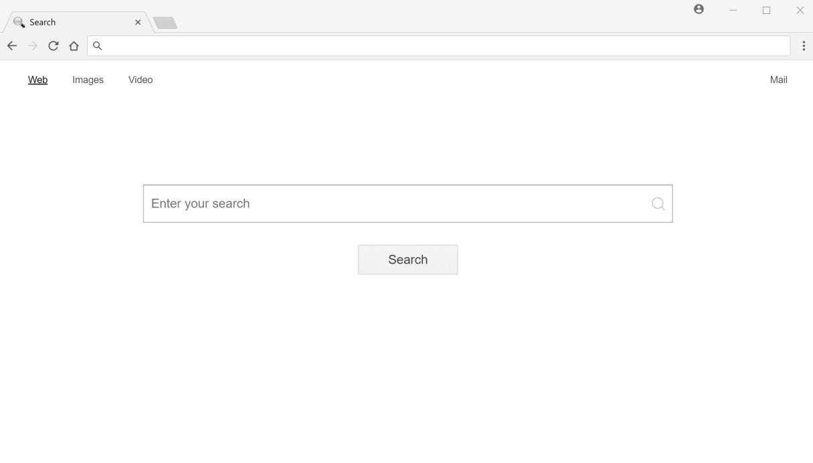The width and height of the screenshot is (813, 463).
Task: Reload the current page
Action: [54, 45]
